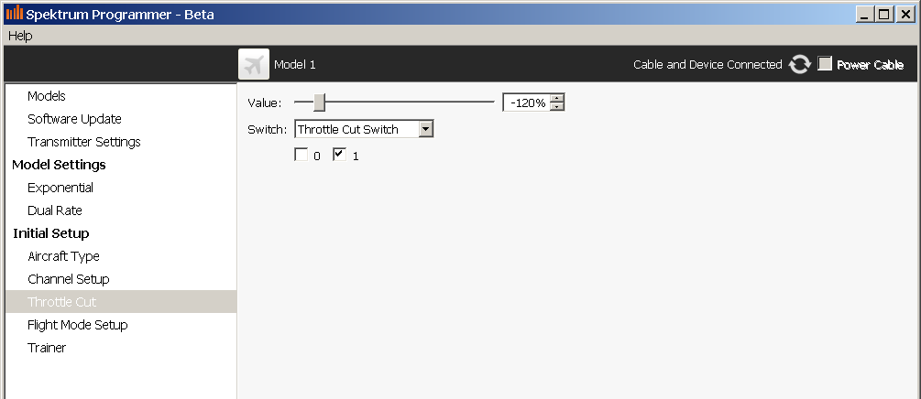Decrease value with the down stepper arrow
The width and height of the screenshot is (921, 399).
(x=557, y=107)
